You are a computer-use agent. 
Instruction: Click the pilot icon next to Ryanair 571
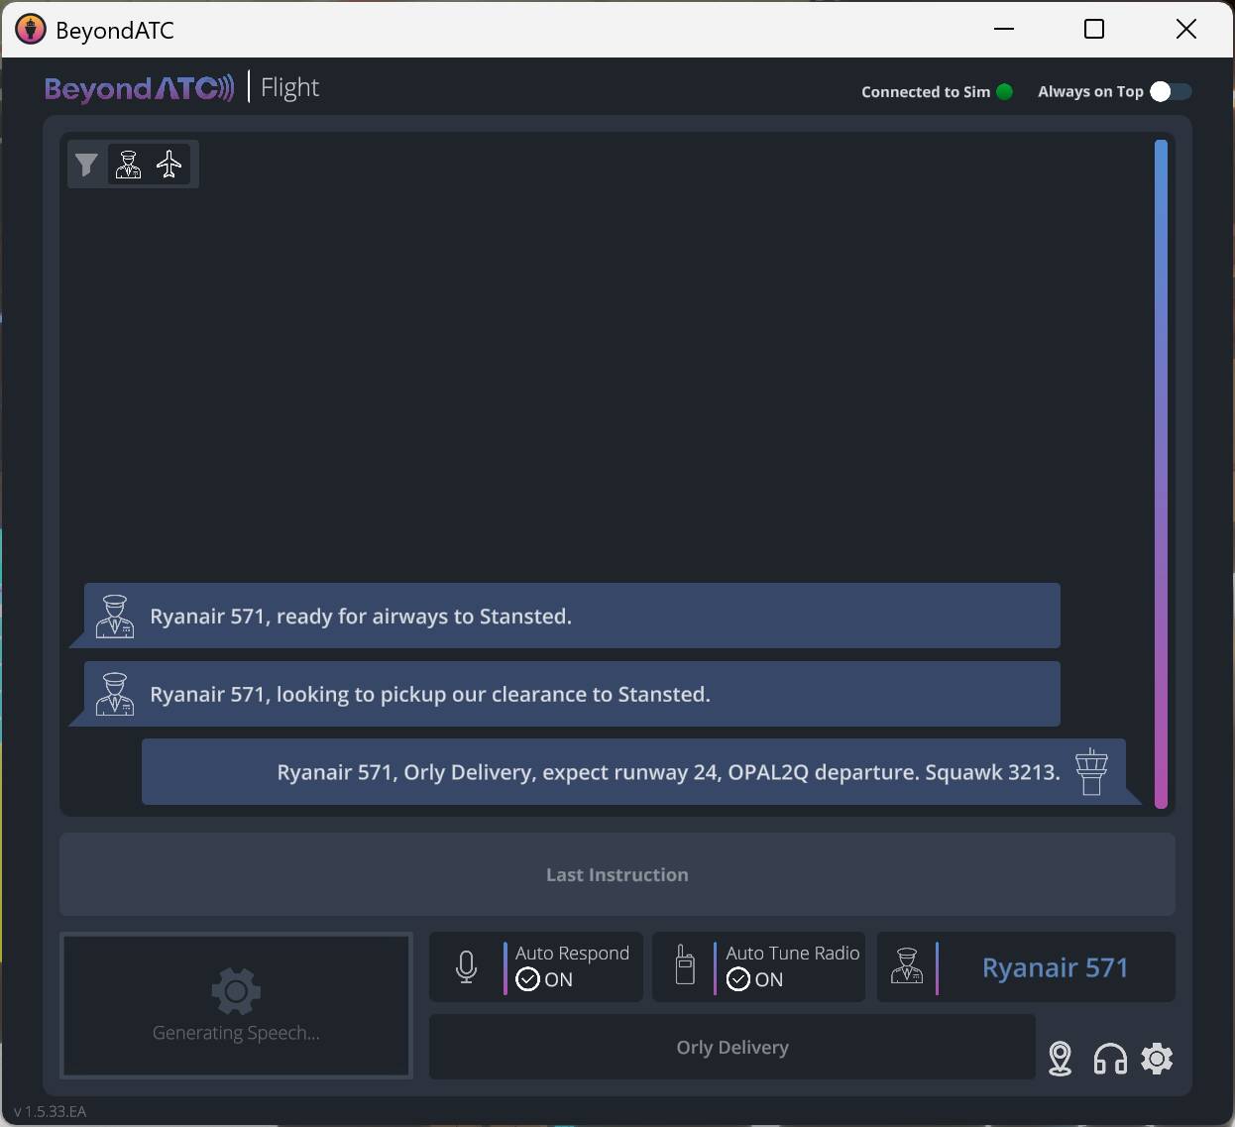[909, 966]
